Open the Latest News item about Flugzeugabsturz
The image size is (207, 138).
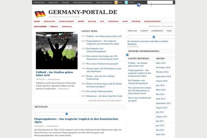103,42
